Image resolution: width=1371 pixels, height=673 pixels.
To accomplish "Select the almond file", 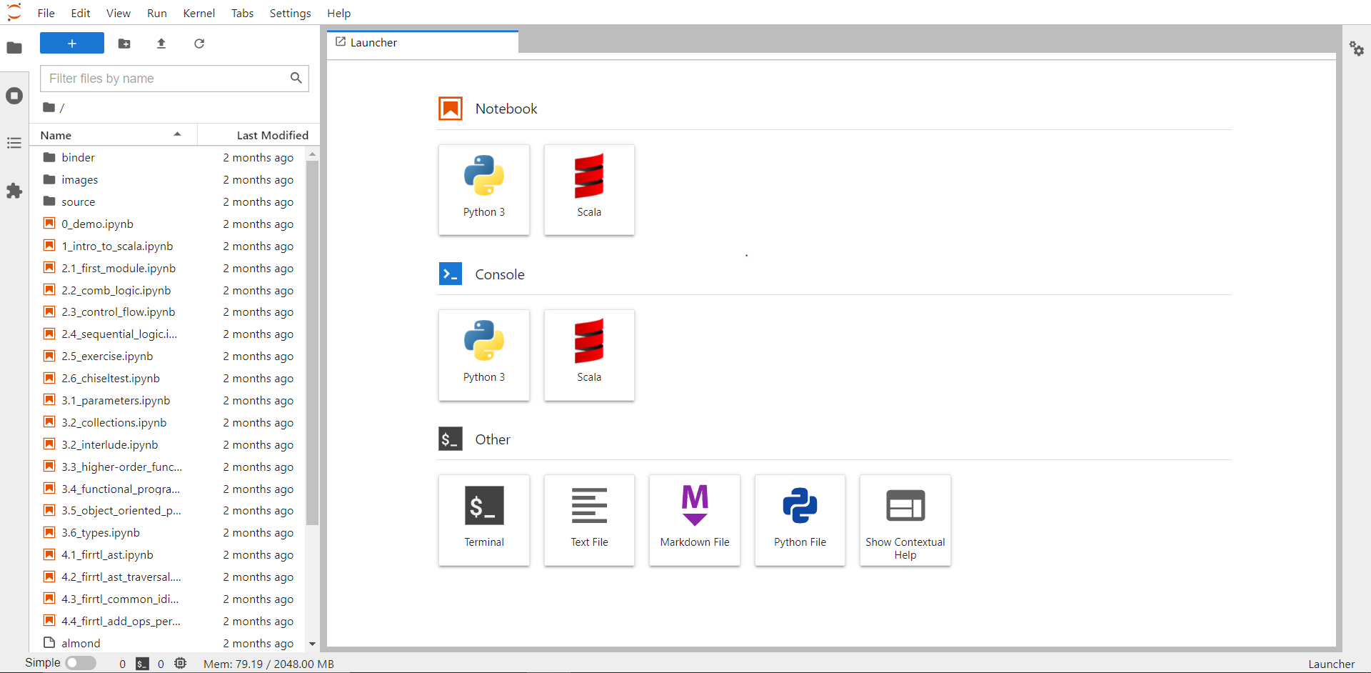I will [x=168, y=643].
